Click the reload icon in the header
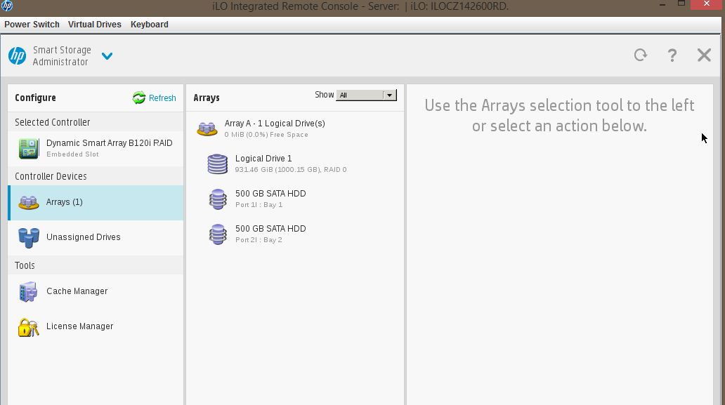 point(640,55)
